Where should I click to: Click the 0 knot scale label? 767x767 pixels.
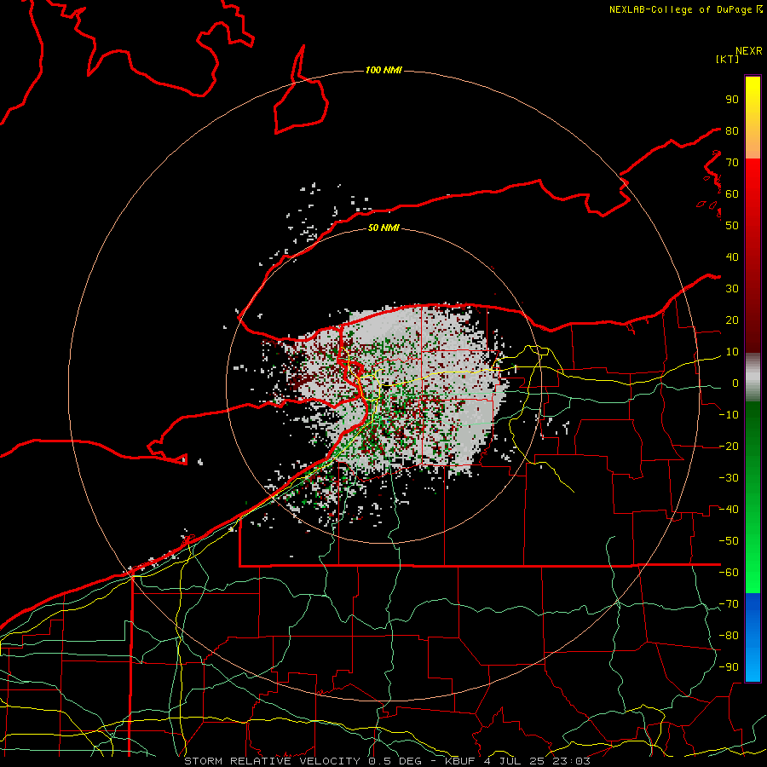point(735,383)
